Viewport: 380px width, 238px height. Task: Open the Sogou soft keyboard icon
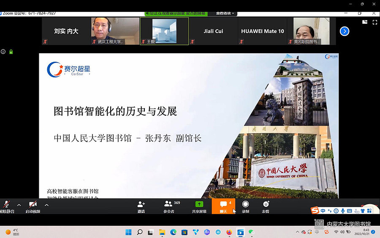(349, 211)
